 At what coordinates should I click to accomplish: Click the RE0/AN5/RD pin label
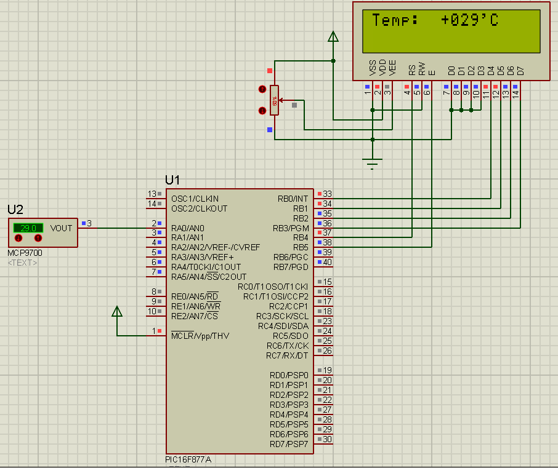[x=195, y=296]
